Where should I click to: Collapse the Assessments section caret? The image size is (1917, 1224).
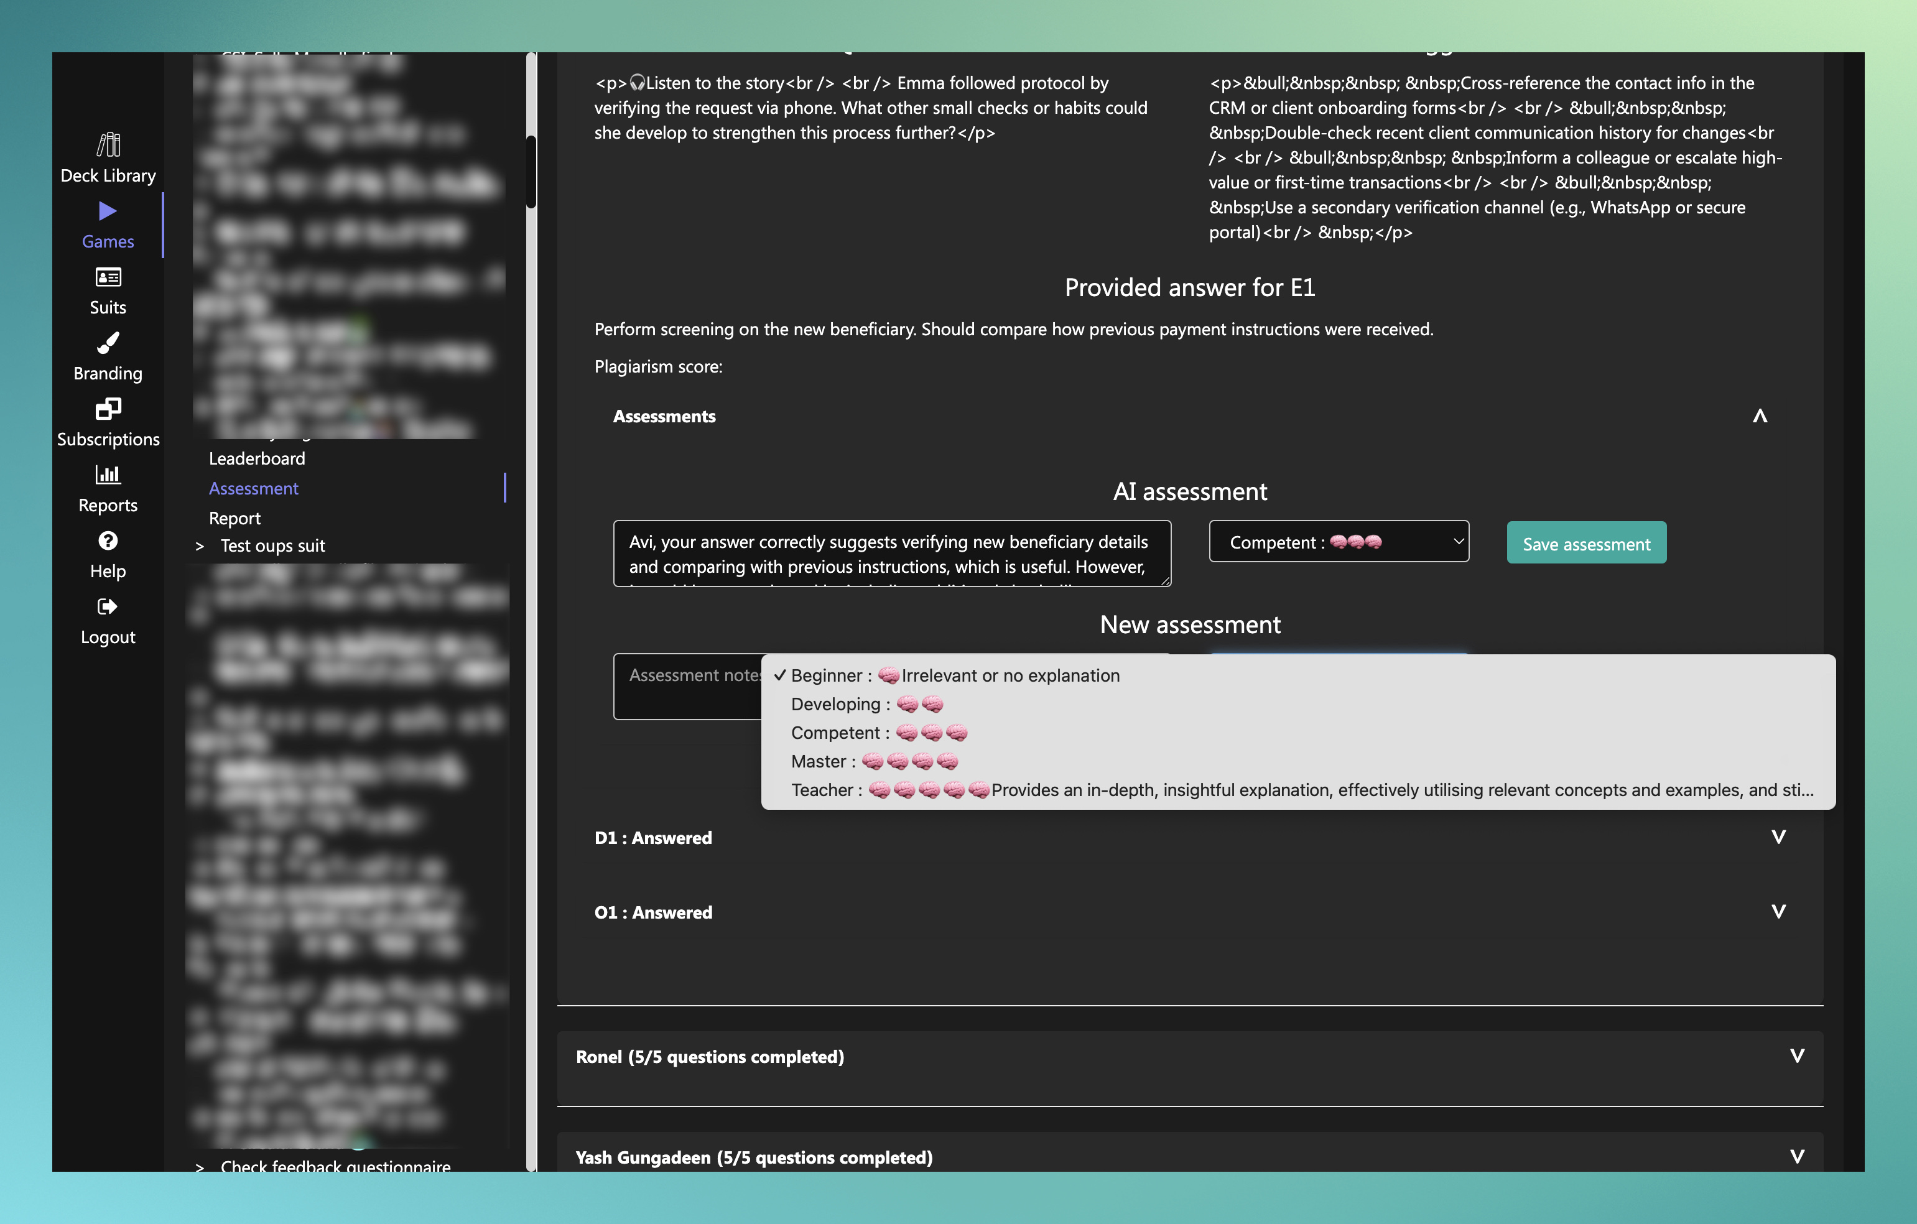pos(1760,416)
